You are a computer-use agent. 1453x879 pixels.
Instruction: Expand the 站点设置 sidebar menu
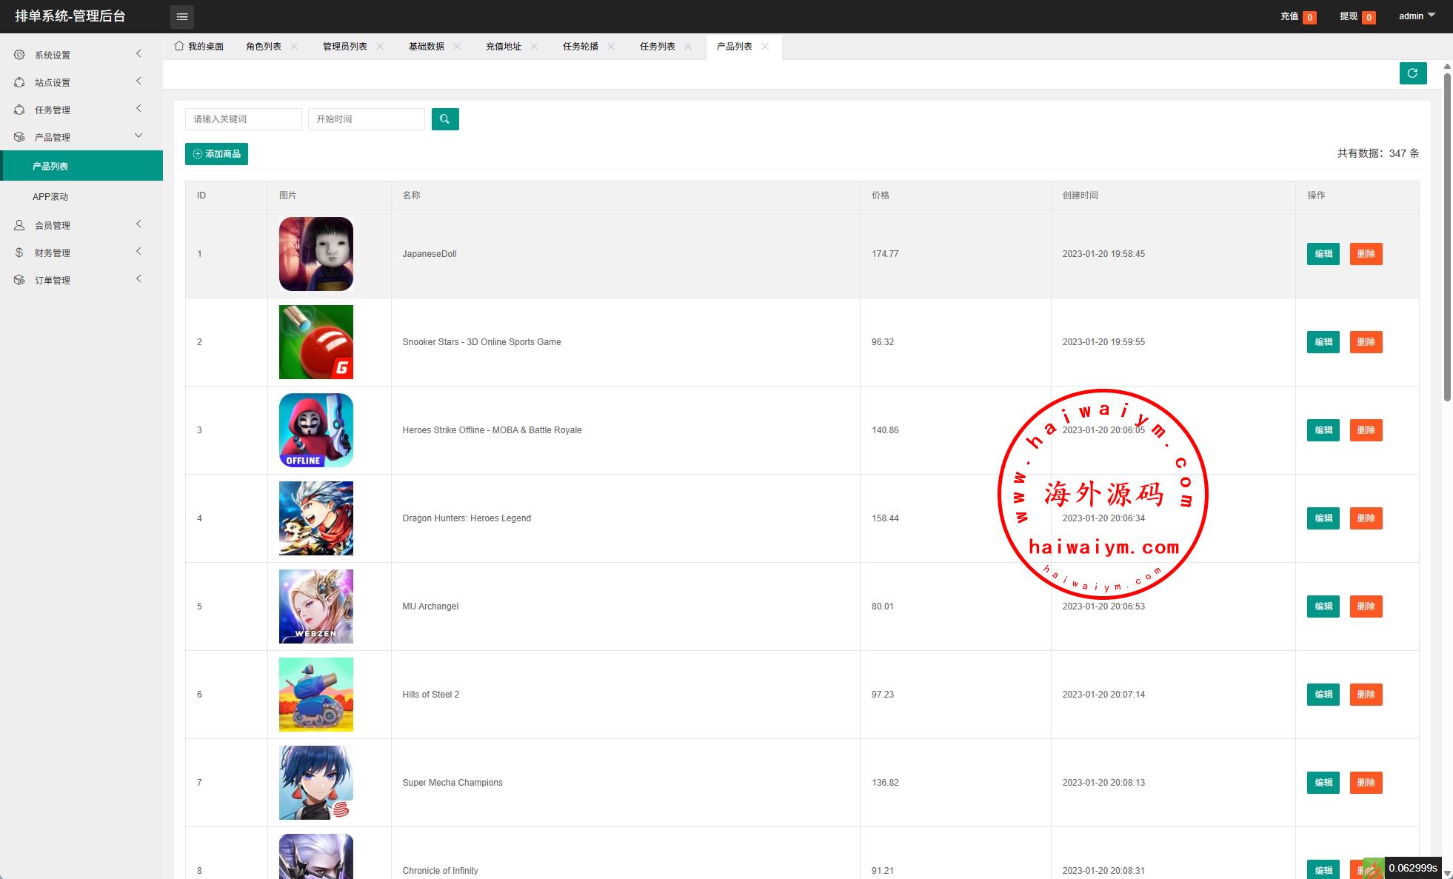(x=52, y=82)
